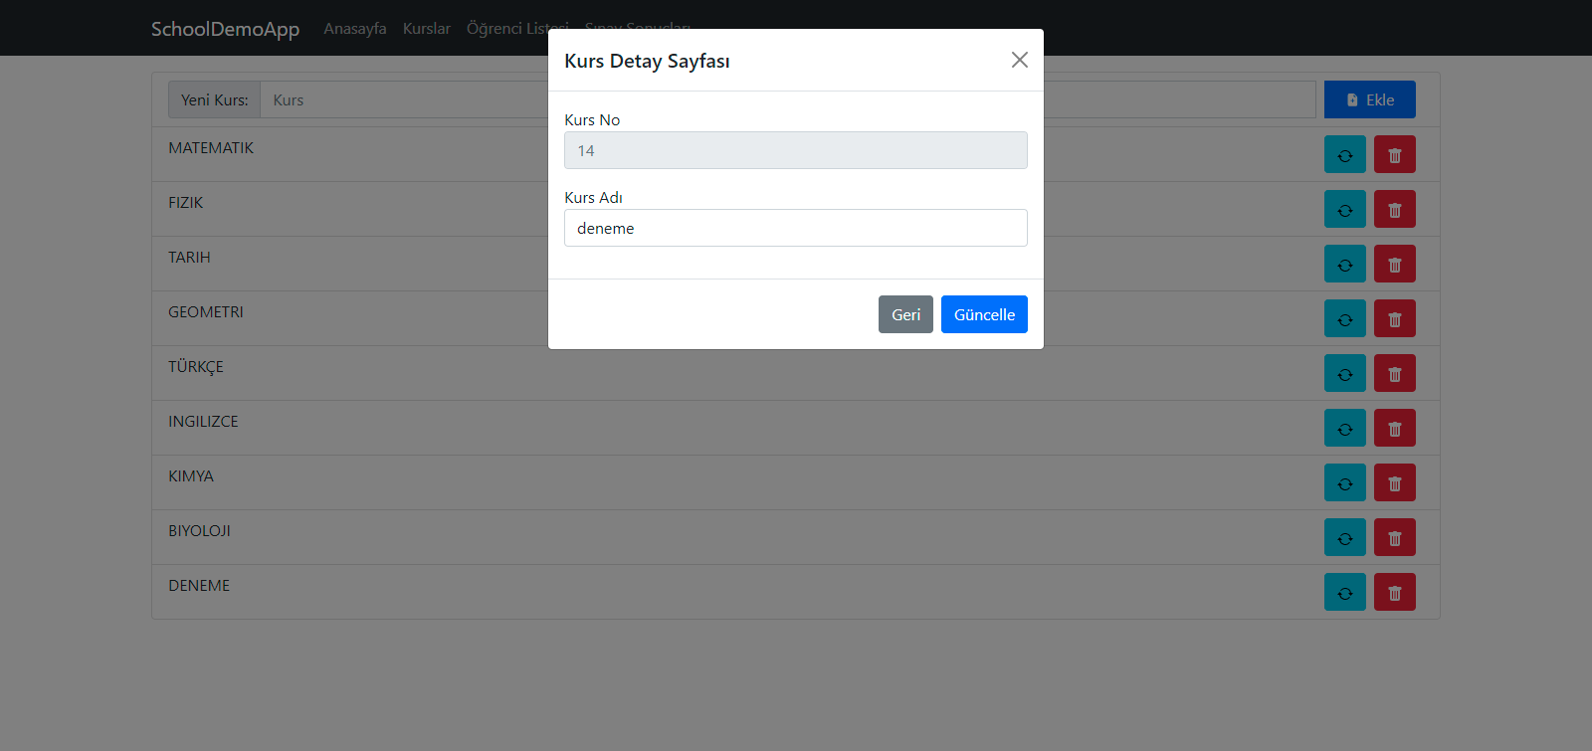Delete the KIMYA course with trash icon
The image size is (1592, 751).
(1394, 482)
